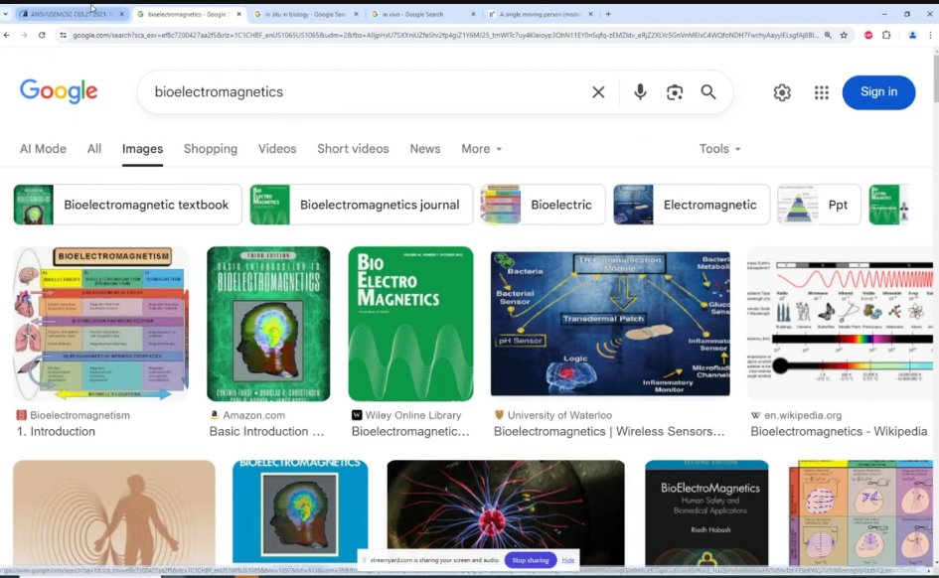This screenshot has width=939, height=578.
Task: Open the Bioelectromagnetism chart thumbnail
Action: 101,324
